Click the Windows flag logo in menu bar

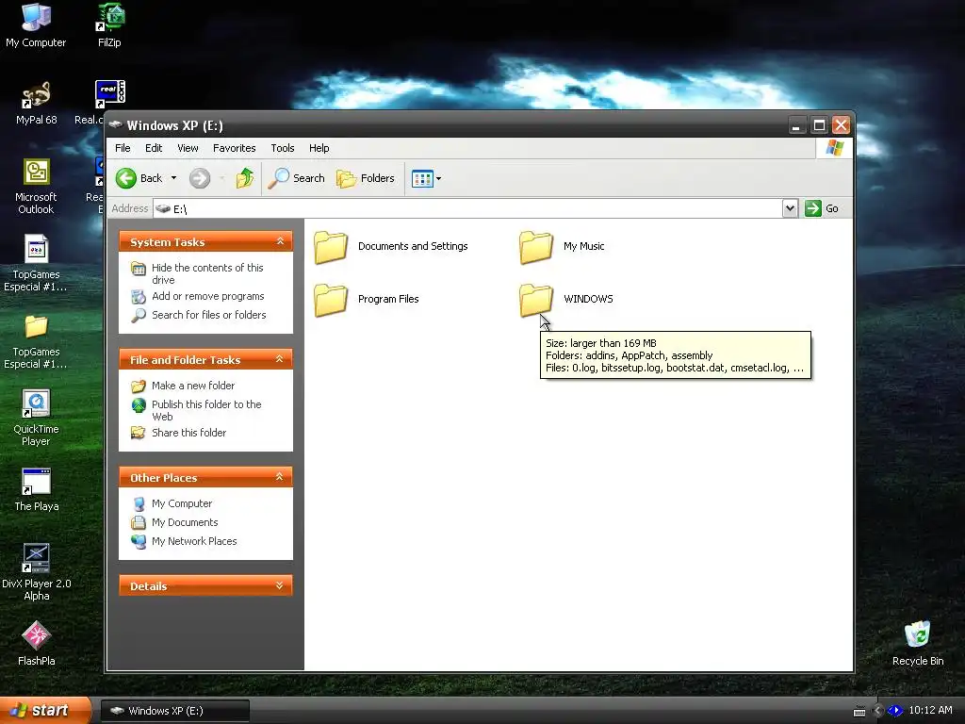click(835, 148)
